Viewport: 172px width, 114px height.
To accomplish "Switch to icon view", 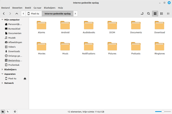I will click(155, 13).
